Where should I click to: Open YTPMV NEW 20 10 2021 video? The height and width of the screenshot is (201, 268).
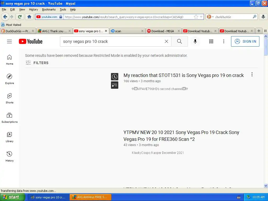[181, 136]
